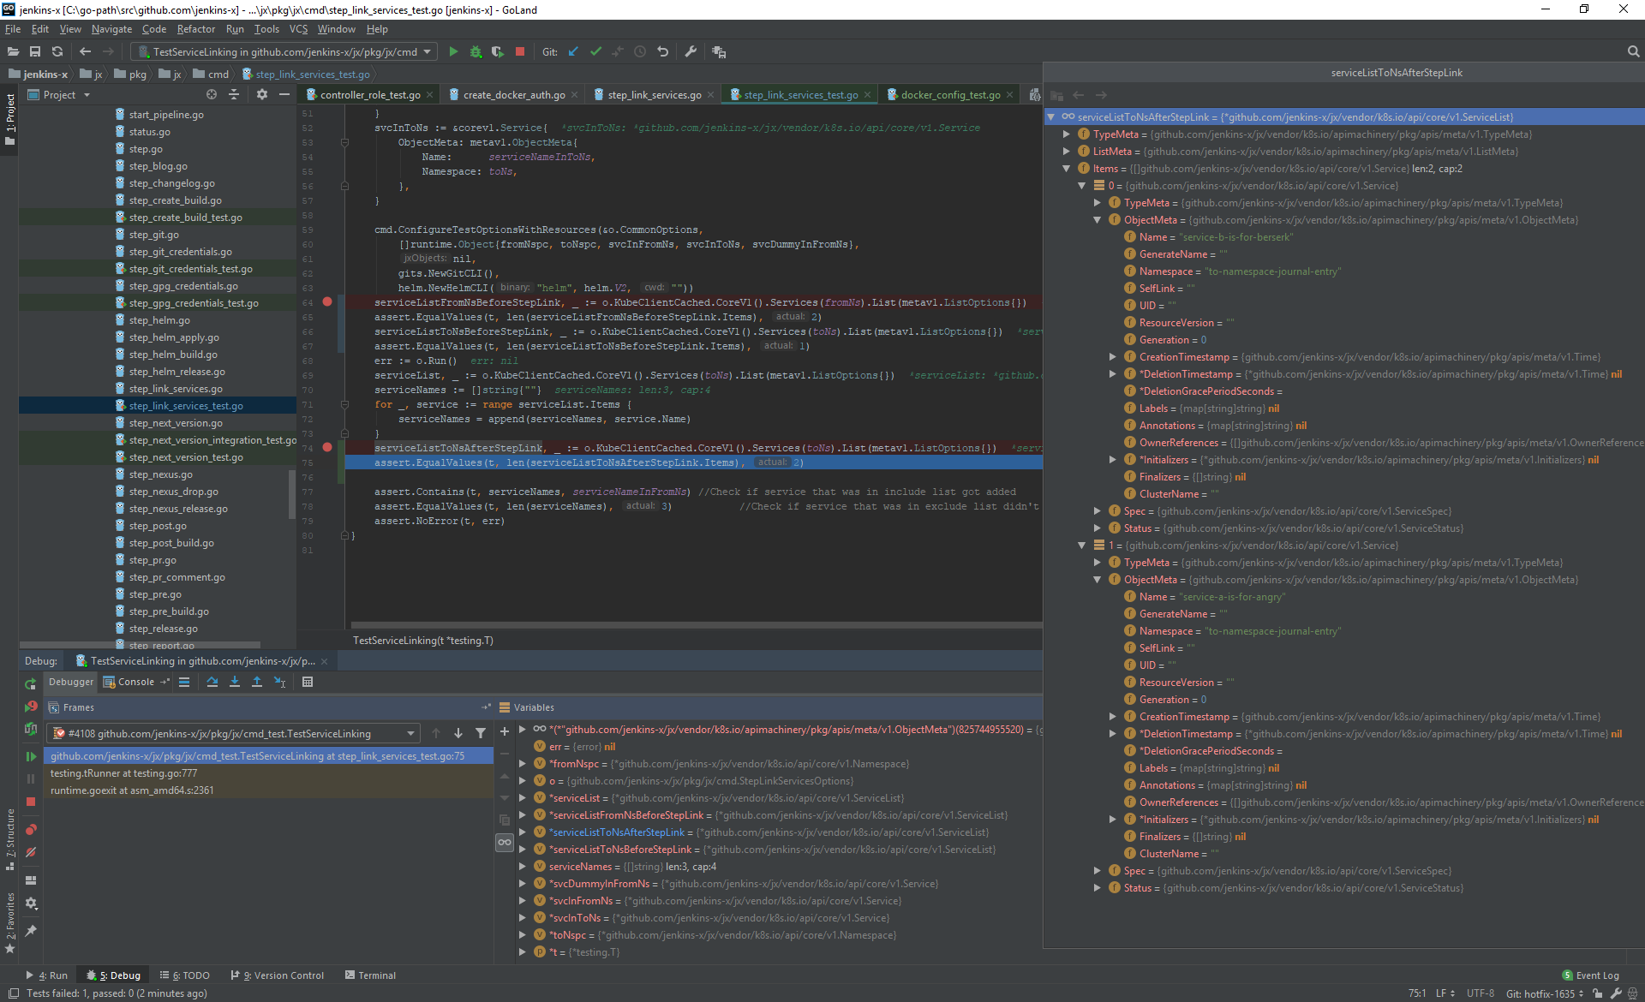Open the Refactor menu

[196, 29]
